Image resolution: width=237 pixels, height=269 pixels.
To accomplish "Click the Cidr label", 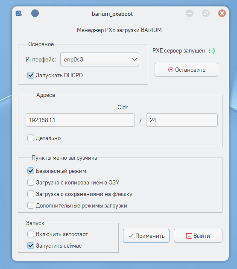I will (123, 107).
